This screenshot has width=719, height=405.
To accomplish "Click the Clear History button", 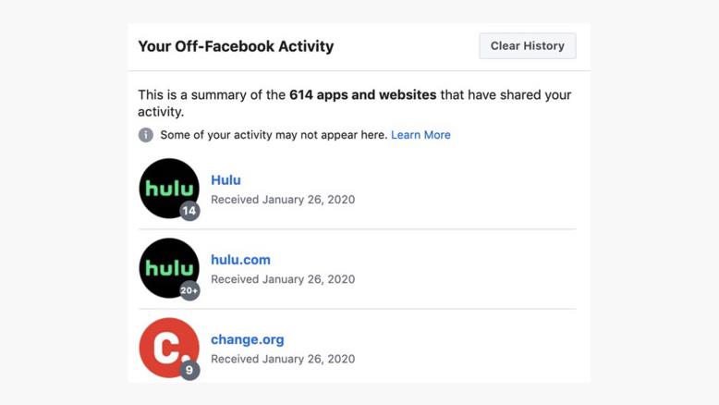I will [527, 46].
